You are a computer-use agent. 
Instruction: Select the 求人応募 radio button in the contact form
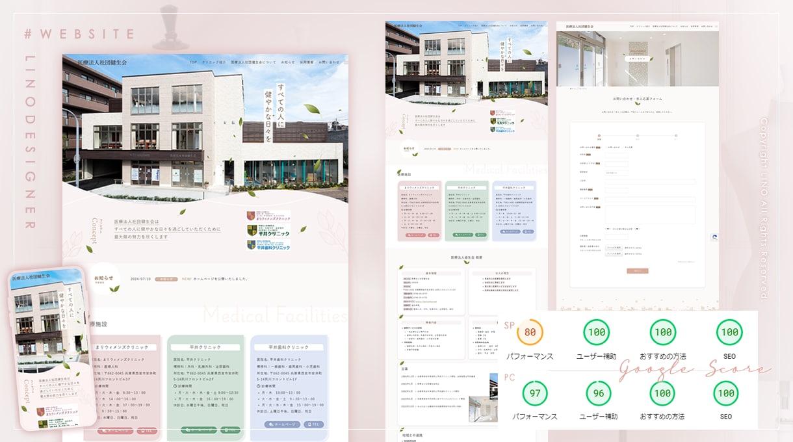click(623, 148)
